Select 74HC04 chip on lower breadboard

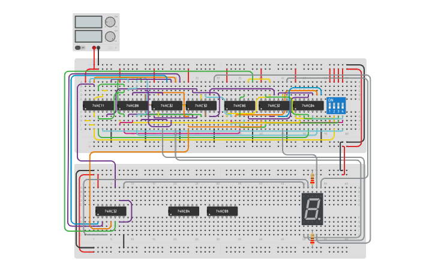point(184,211)
